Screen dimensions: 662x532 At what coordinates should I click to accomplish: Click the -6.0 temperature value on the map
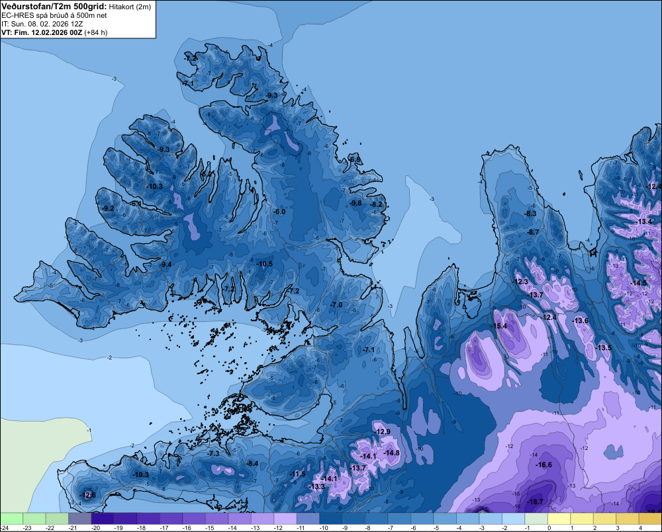279,211
